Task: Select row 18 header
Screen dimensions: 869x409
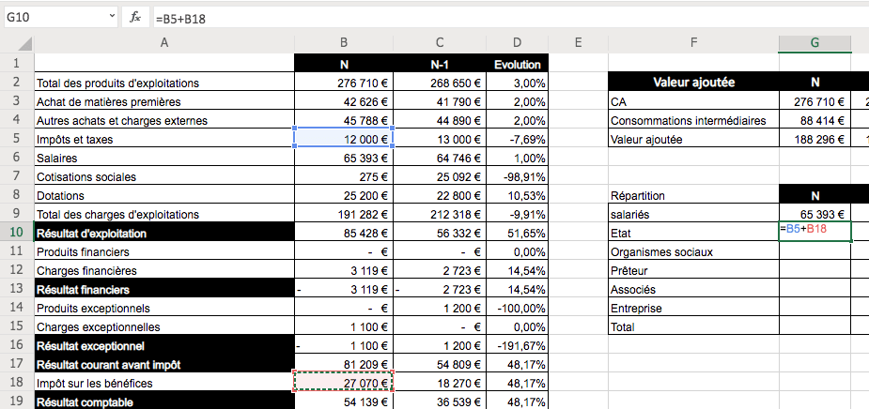Action: coord(16,383)
